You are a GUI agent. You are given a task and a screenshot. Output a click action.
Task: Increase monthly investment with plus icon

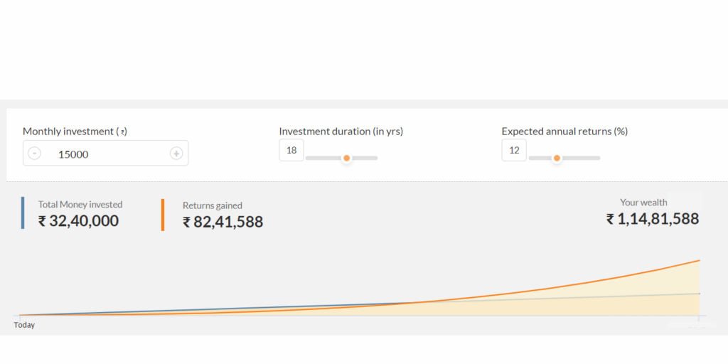[176, 154]
